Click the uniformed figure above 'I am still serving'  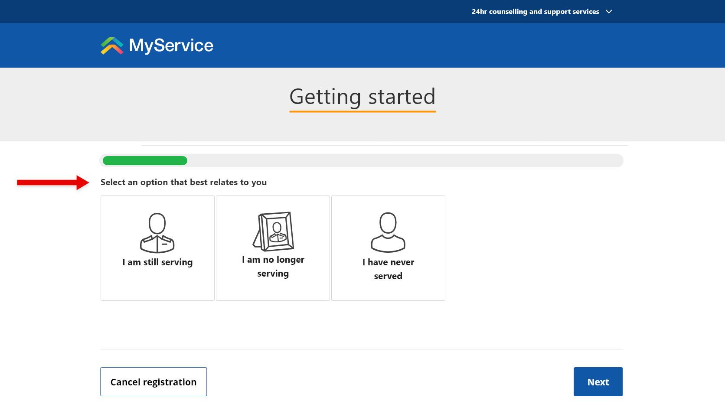tap(157, 232)
